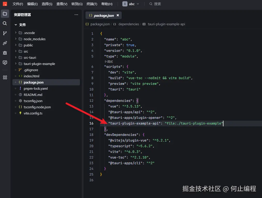
Task: Open the bug Debug icon in sidebar
Action: pos(5,53)
